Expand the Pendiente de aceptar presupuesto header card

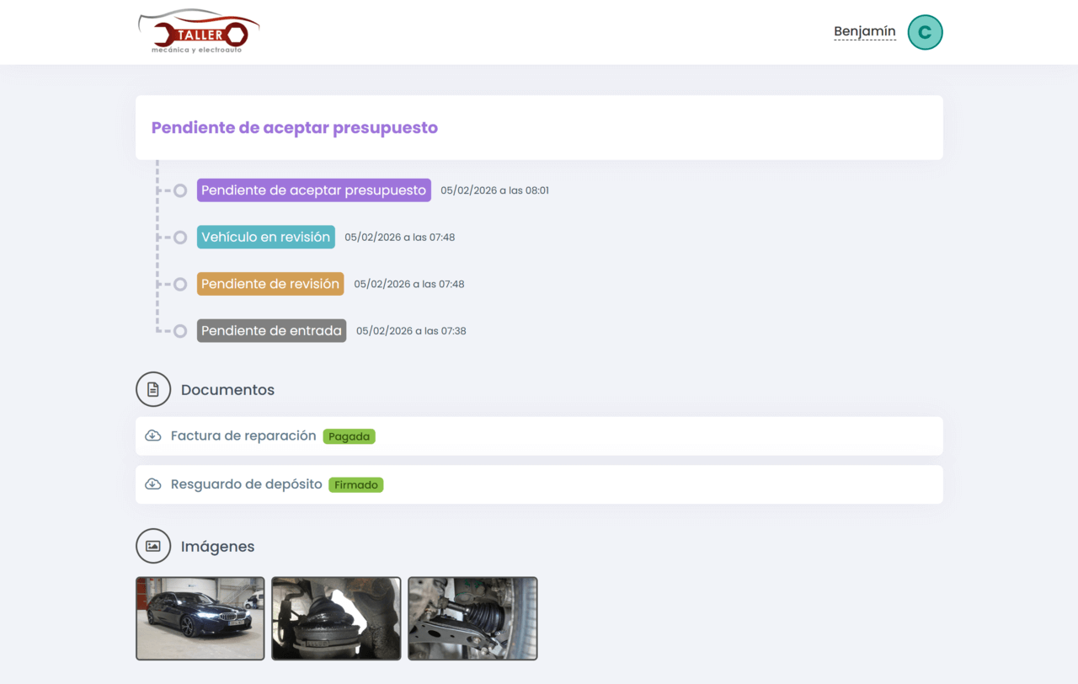click(539, 127)
